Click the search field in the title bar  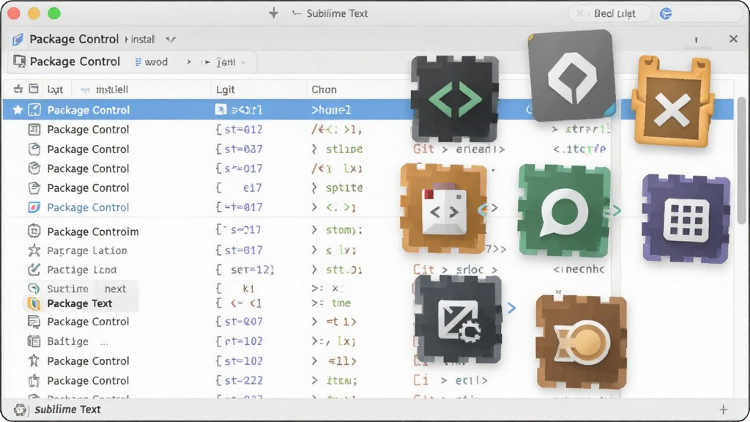pos(610,13)
